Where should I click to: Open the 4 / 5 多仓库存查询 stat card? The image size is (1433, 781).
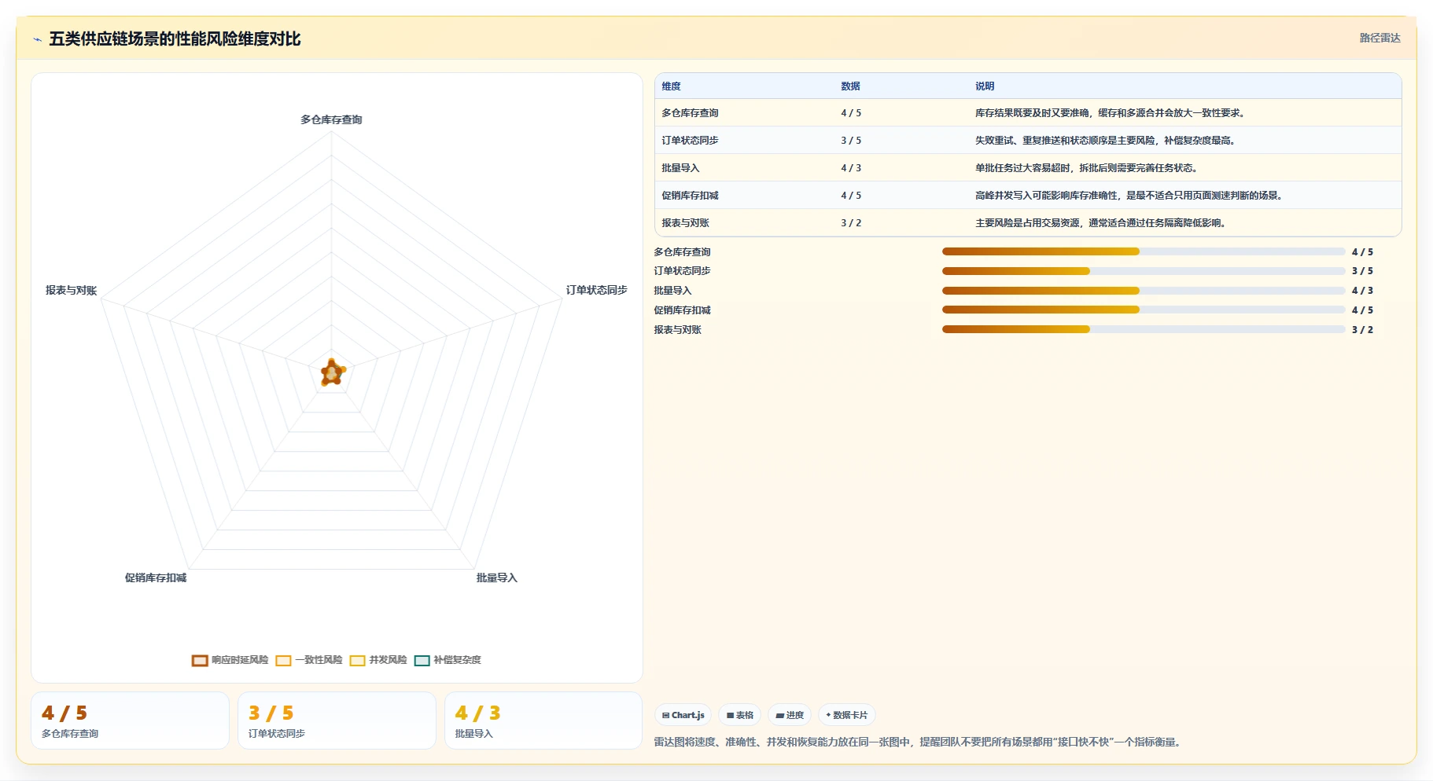[130, 720]
